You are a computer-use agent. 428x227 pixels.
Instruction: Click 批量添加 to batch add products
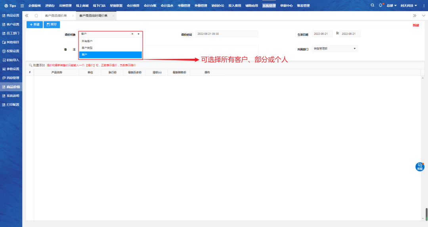coord(37,65)
